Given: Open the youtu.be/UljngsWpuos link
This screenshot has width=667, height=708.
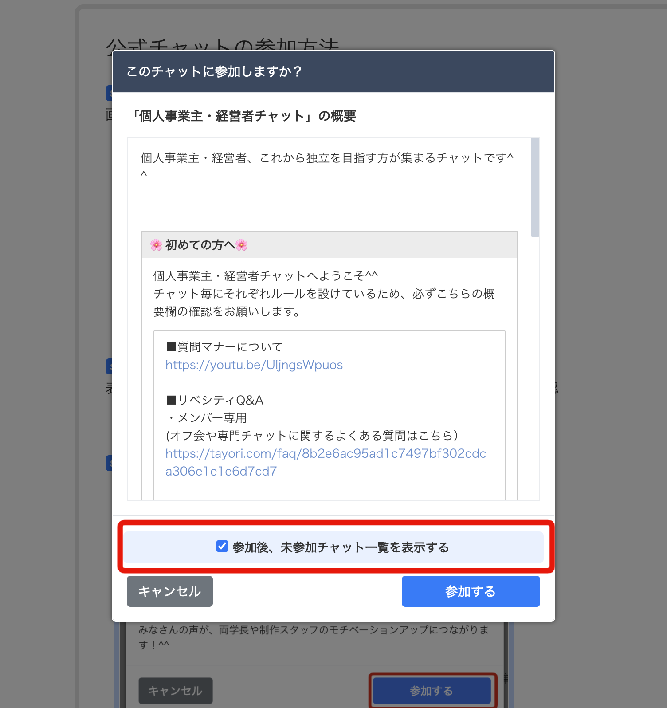Looking at the screenshot, I should click(x=254, y=365).
